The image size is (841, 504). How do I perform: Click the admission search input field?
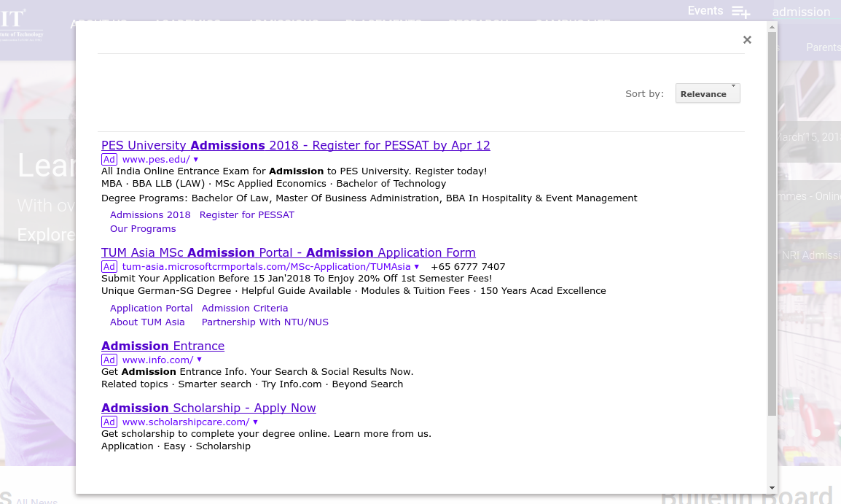pos(801,12)
